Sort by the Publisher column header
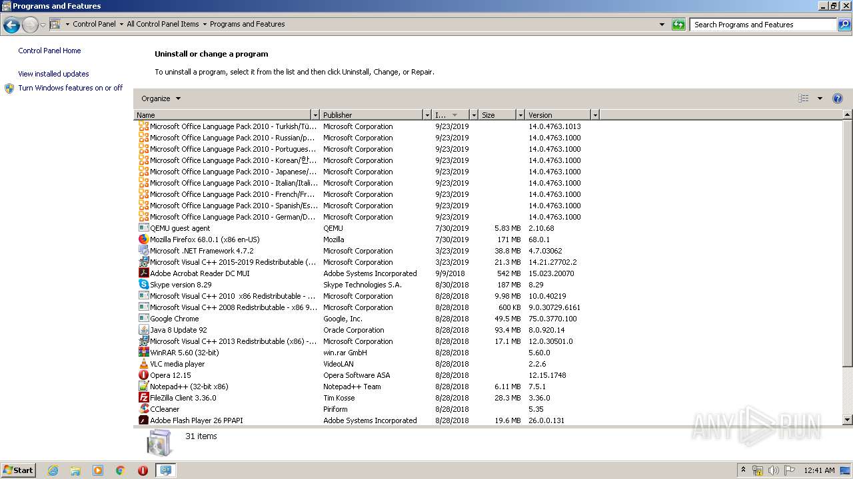 pyautogui.click(x=372, y=115)
